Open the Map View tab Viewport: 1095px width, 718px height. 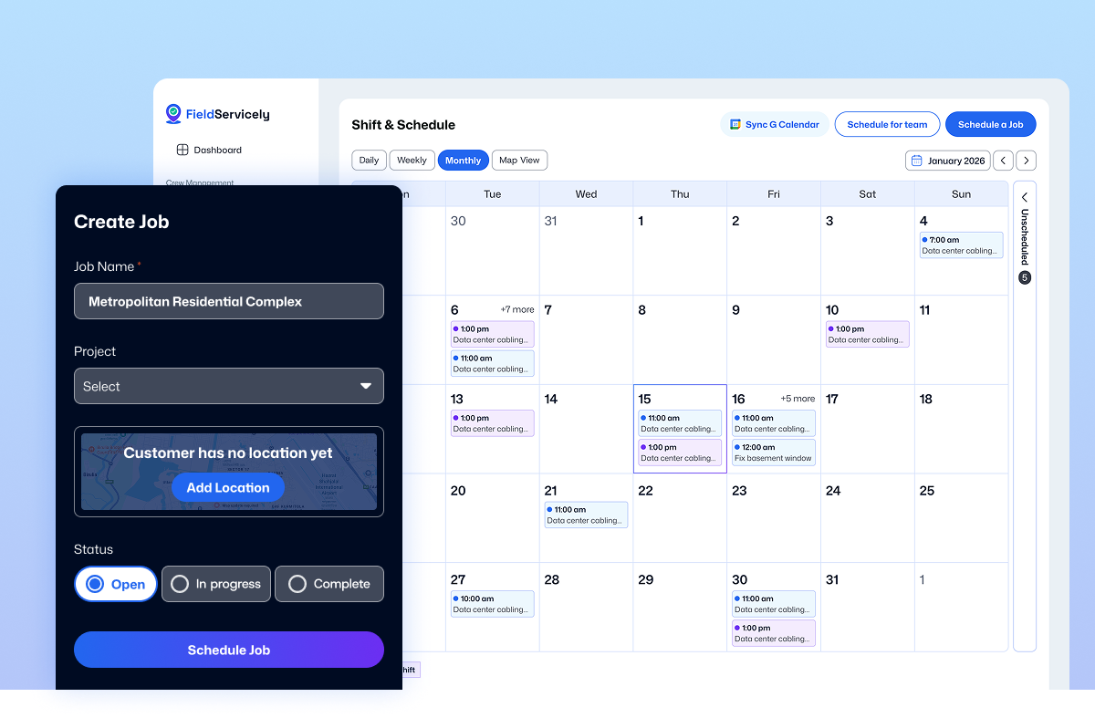tap(519, 160)
